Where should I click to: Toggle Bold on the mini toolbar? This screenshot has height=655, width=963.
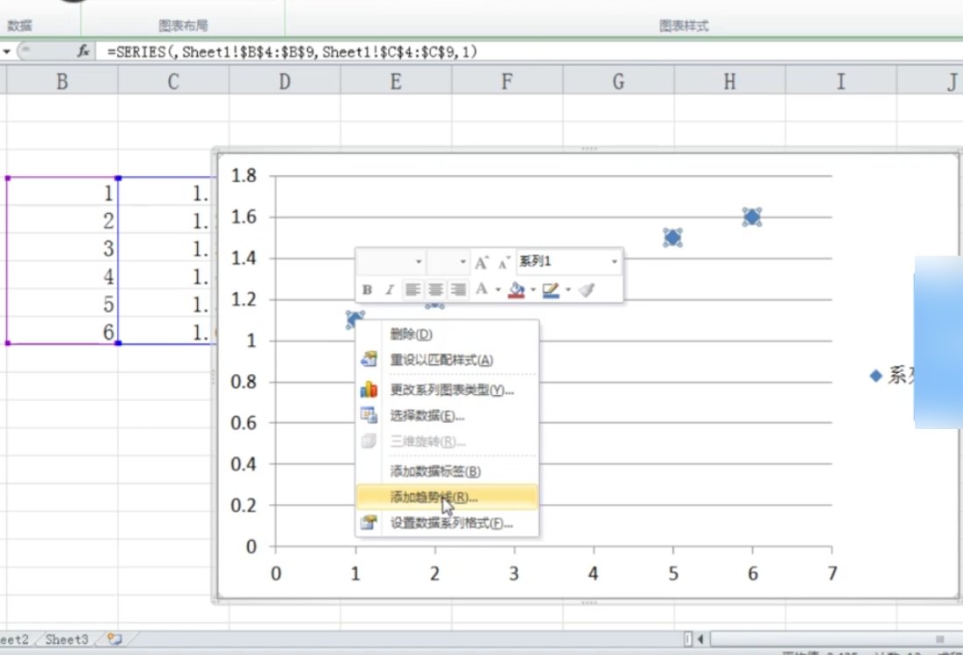click(367, 289)
